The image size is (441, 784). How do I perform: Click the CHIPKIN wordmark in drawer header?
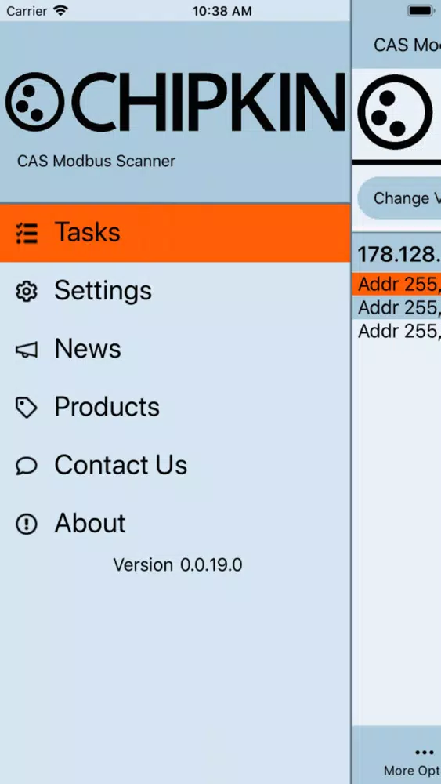pos(209,102)
